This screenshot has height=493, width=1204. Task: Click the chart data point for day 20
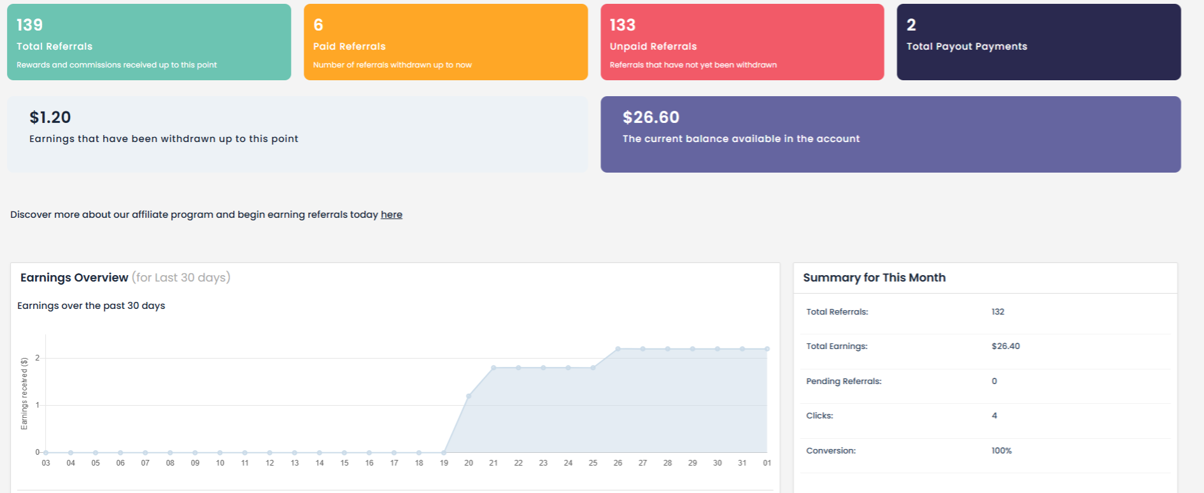click(469, 396)
